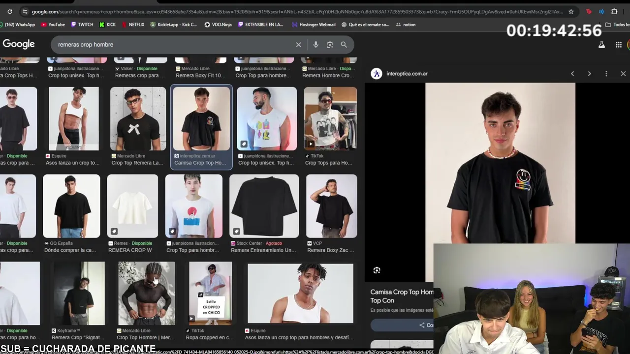Open Kicklet.app bookmark
The image size is (630, 354).
(174, 25)
